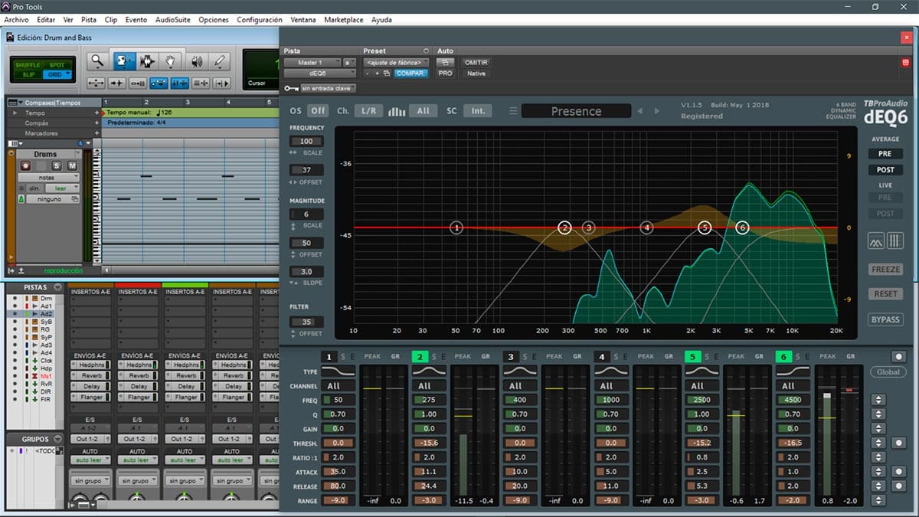919x517 pixels.
Task: Click band 5 FREQ 2500 slider
Action: pos(703,400)
